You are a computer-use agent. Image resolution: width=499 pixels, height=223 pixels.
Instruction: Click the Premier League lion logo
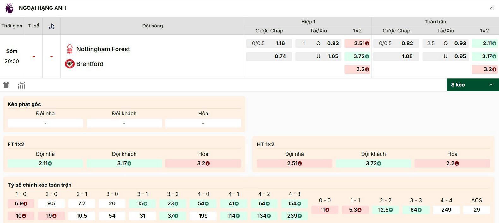(x=9, y=8)
